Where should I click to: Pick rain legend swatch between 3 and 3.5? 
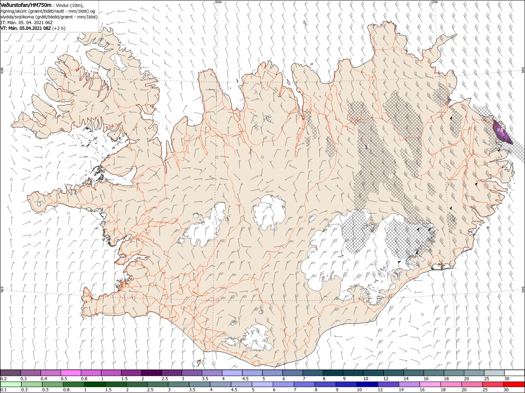[x=179, y=384]
